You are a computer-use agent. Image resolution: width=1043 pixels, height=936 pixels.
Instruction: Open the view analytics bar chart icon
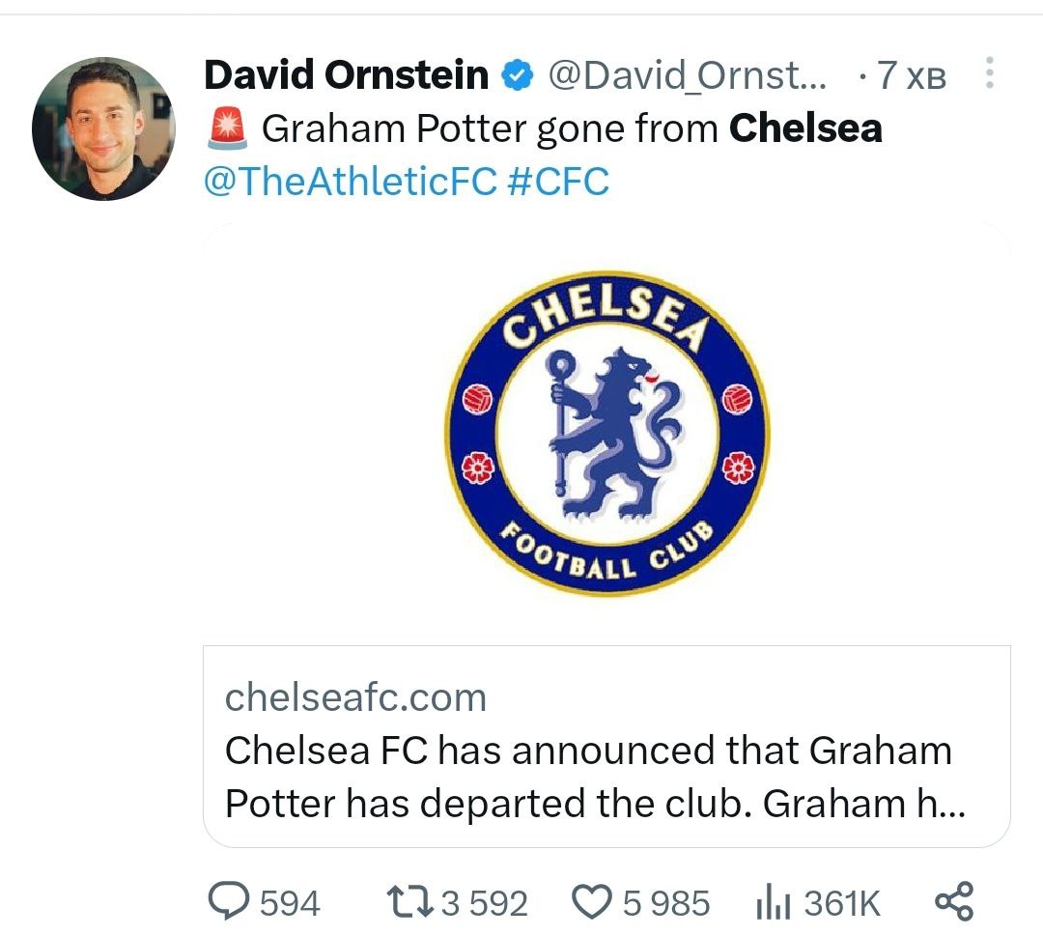click(774, 903)
